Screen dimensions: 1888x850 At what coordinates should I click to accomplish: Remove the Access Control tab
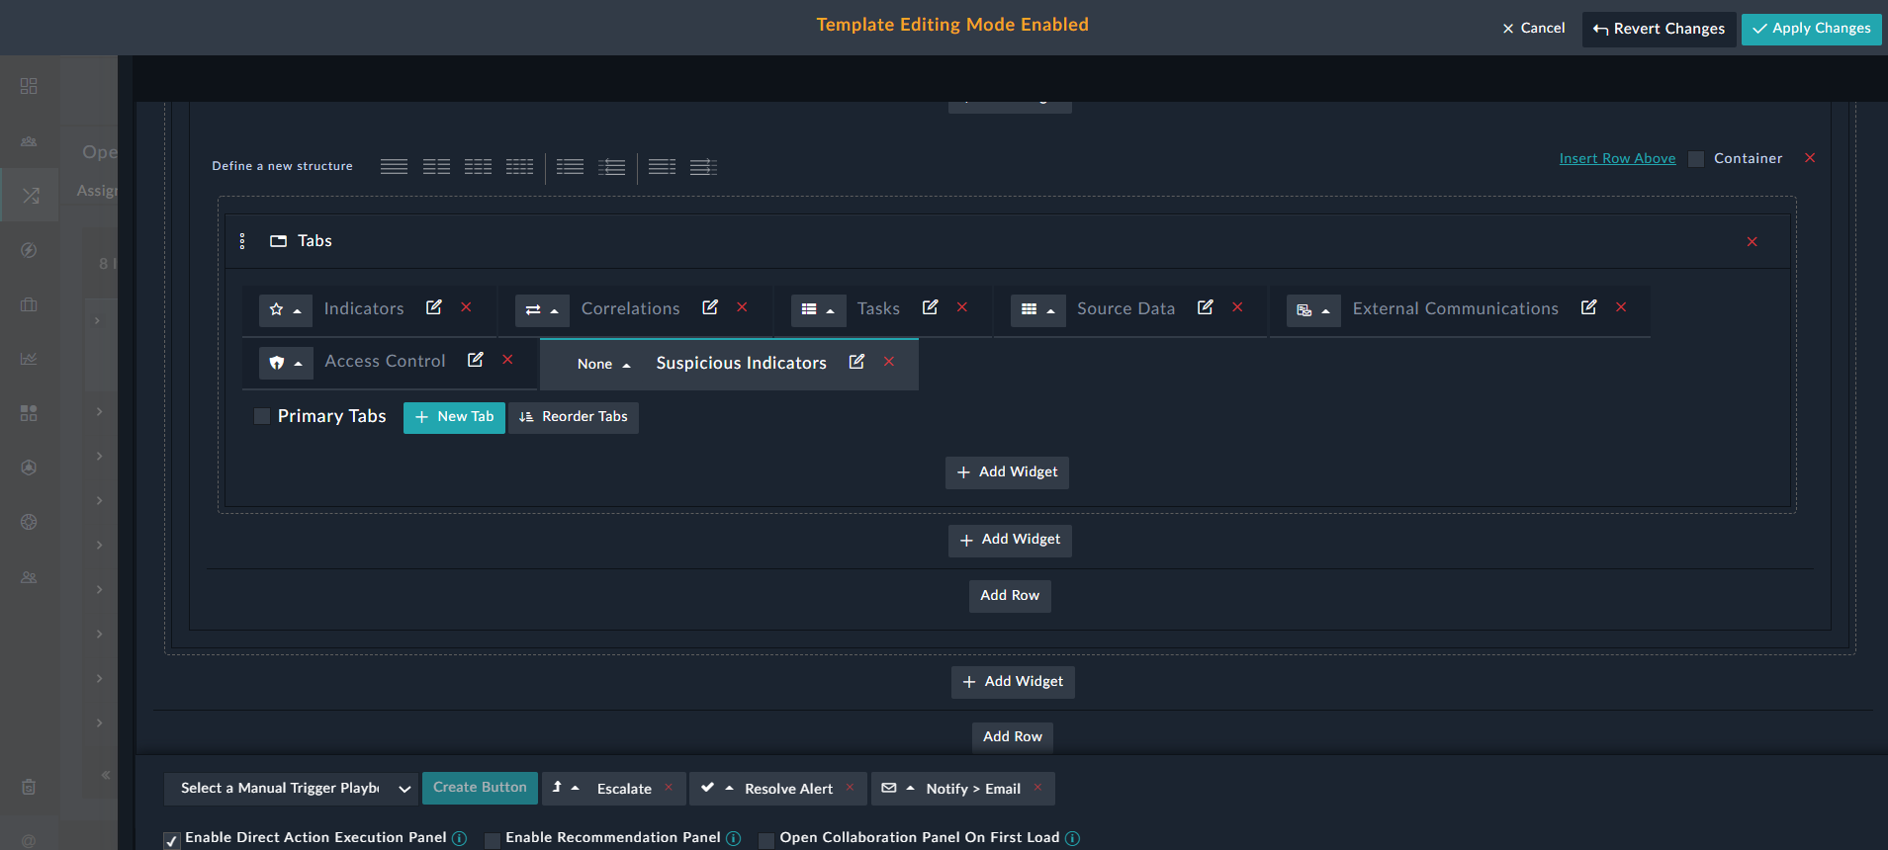click(507, 360)
